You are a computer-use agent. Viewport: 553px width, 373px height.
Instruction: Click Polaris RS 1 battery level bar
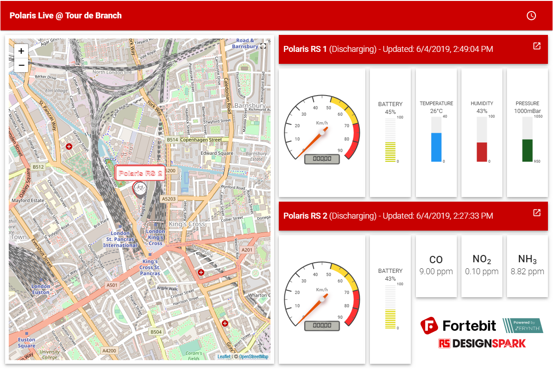(390, 140)
